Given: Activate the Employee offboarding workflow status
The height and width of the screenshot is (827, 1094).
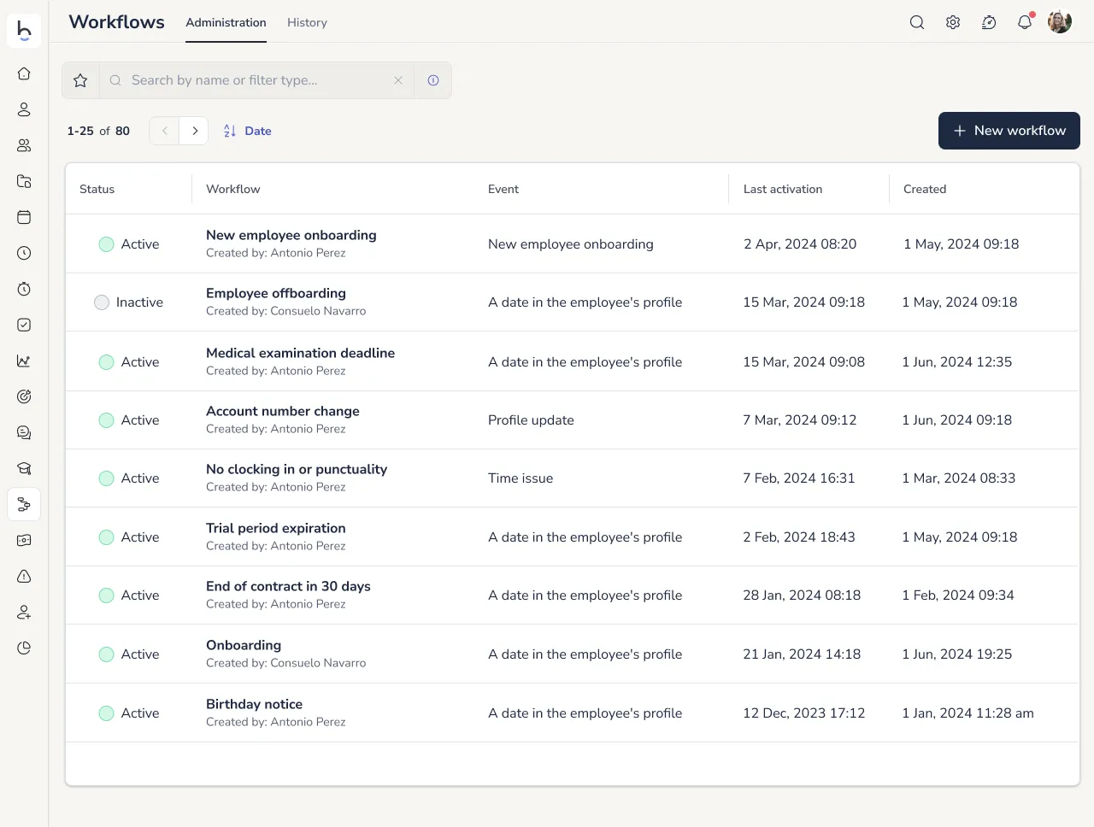Looking at the screenshot, I should click(102, 302).
